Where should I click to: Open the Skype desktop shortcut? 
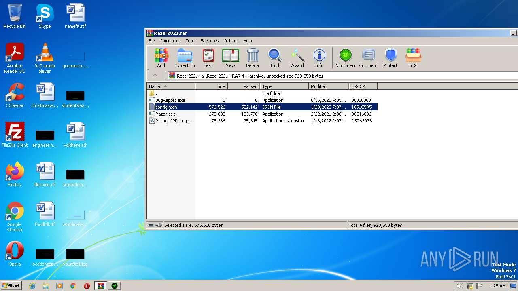pyautogui.click(x=45, y=16)
